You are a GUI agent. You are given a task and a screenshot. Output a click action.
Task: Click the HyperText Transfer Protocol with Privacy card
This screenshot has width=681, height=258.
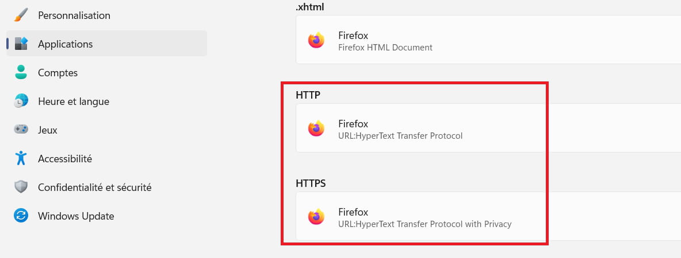pos(488,216)
